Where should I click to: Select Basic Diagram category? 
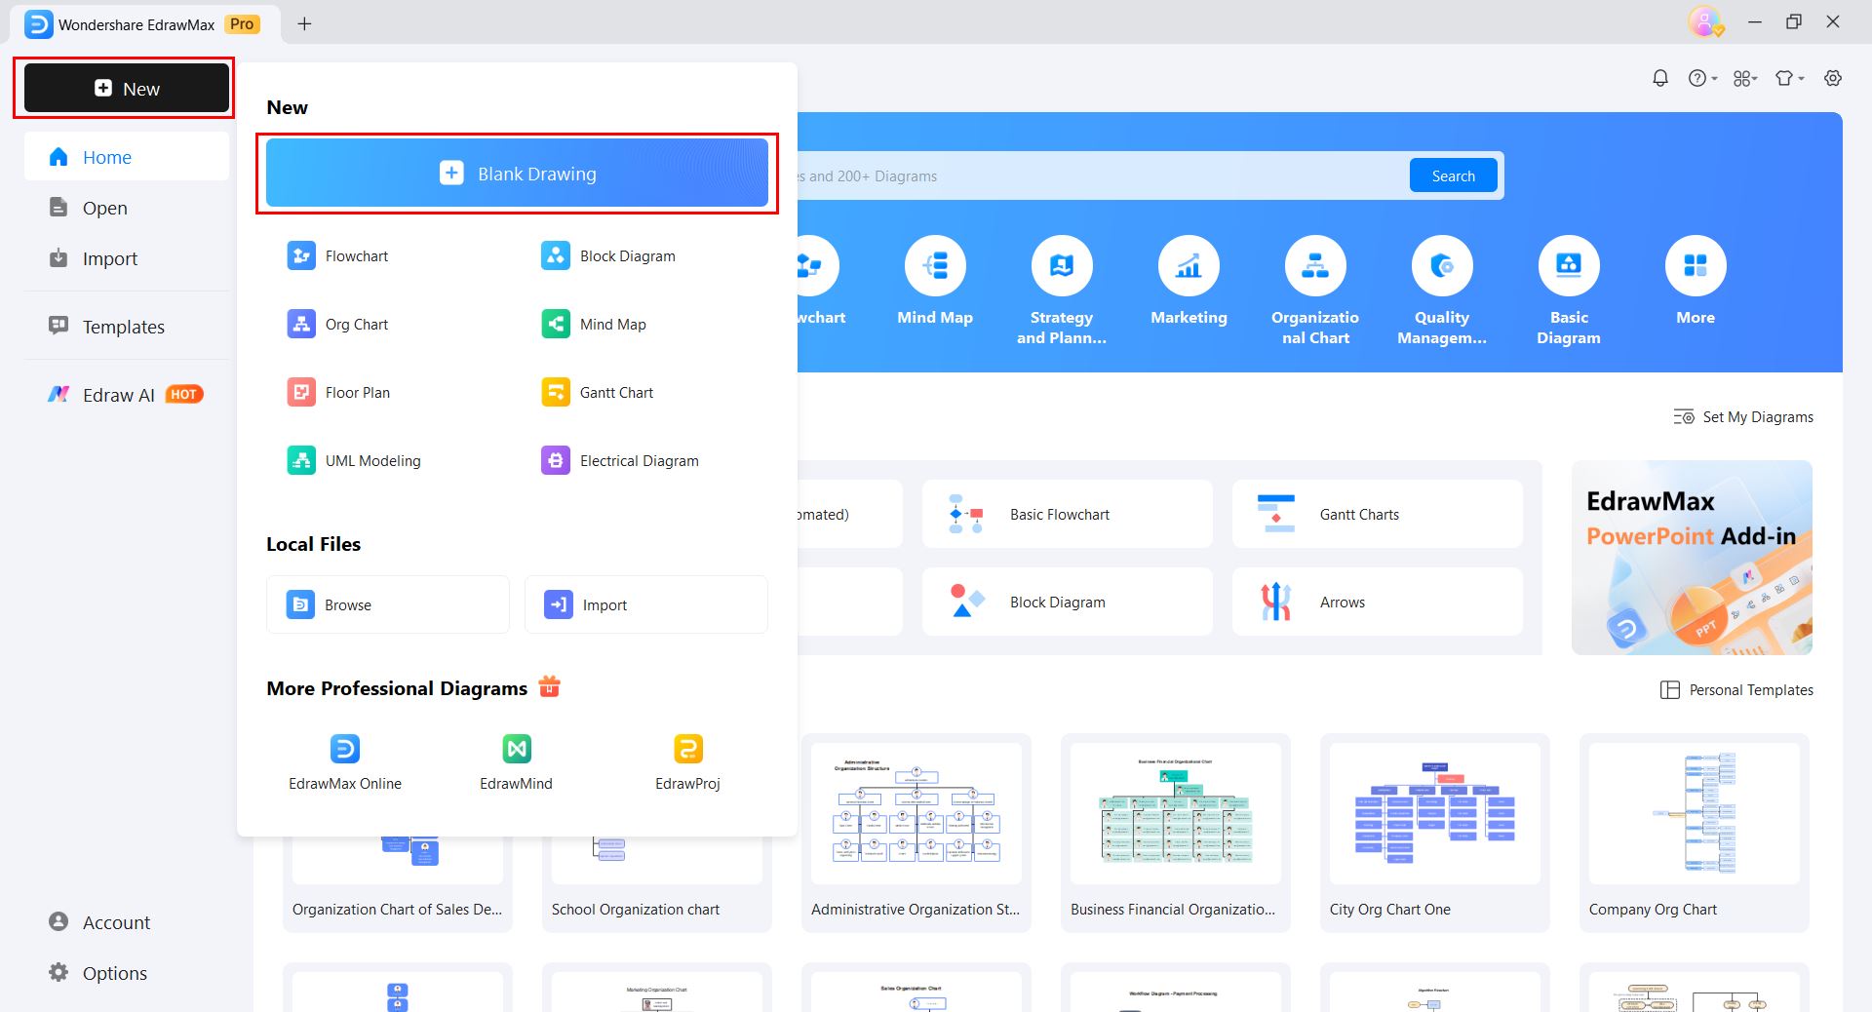pos(1569,291)
